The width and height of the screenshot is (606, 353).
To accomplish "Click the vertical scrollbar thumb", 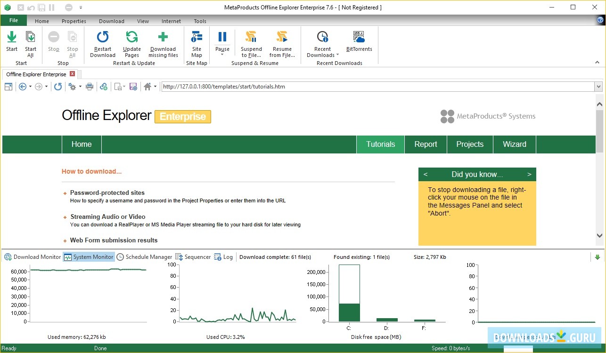I will 599,131.
